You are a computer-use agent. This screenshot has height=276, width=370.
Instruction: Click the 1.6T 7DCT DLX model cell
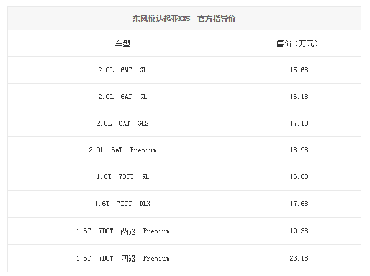click(x=122, y=204)
